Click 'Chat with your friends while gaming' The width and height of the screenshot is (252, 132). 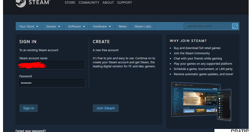198,59
